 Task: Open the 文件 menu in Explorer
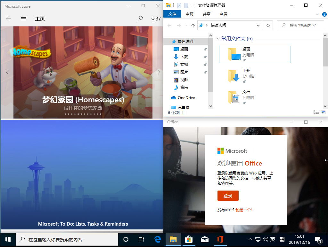172,14
